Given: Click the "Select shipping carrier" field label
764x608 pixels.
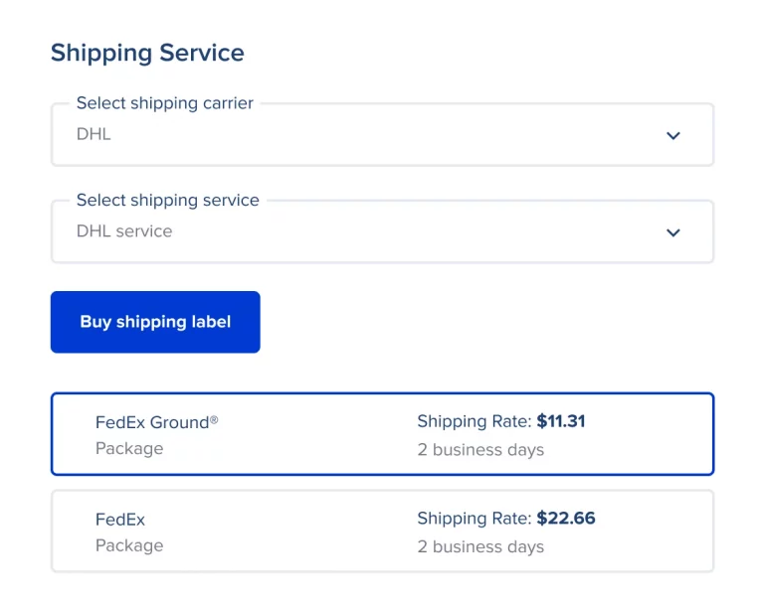Looking at the screenshot, I should point(165,103).
